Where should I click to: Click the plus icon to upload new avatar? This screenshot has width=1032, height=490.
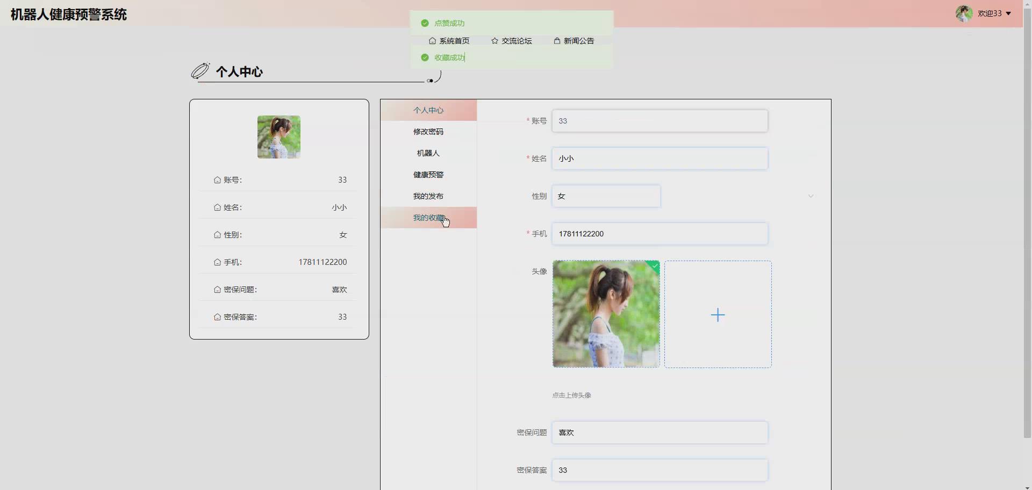click(x=718, y=314)
